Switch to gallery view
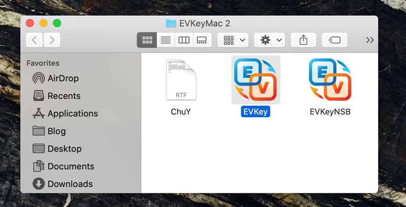Screen dimensions: 406x207 [x=202, y=40]
